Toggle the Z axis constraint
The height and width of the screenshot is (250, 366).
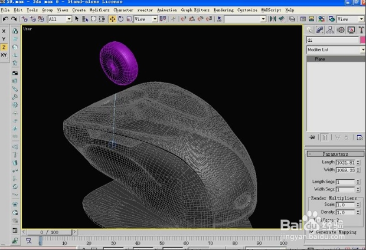point(4,47)
